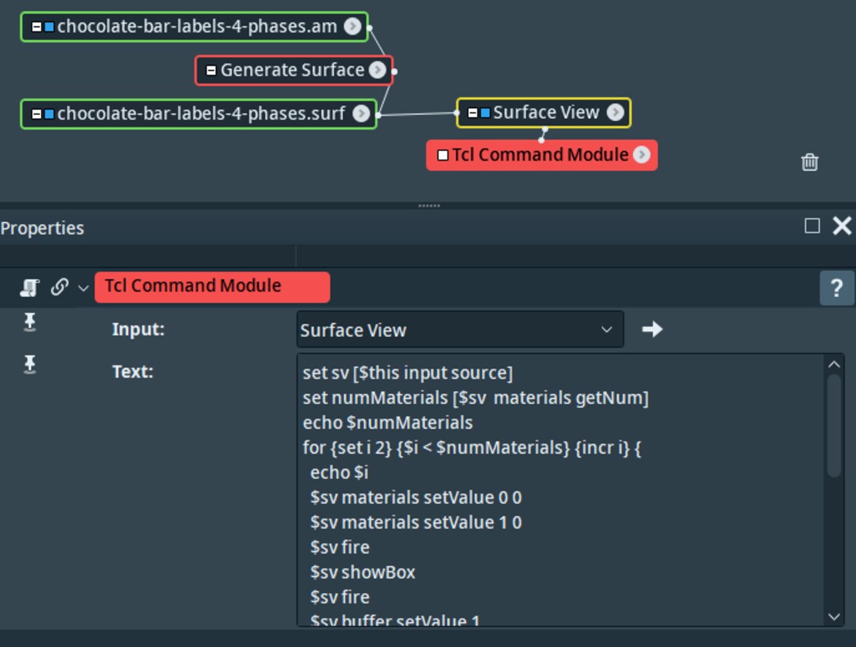856x647 pixels.
Task: Pin the Input parameter row
Action: click(x=30, y=323)
